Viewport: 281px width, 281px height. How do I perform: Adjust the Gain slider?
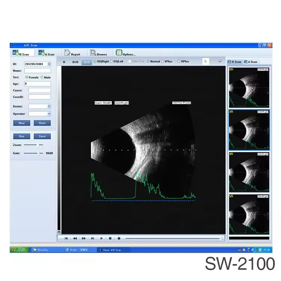38,153
